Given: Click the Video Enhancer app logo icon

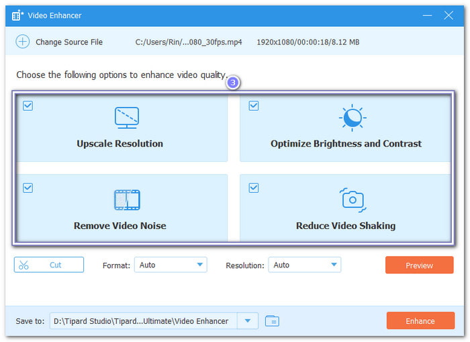Looking at the screenshot, I should tap(17, 15).
